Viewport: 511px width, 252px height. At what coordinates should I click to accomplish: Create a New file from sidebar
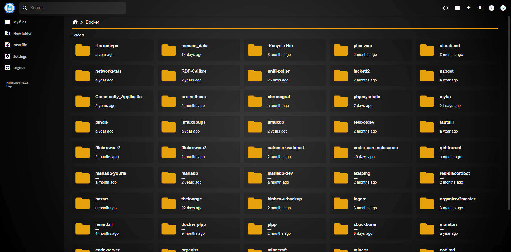tap(20, 45)
